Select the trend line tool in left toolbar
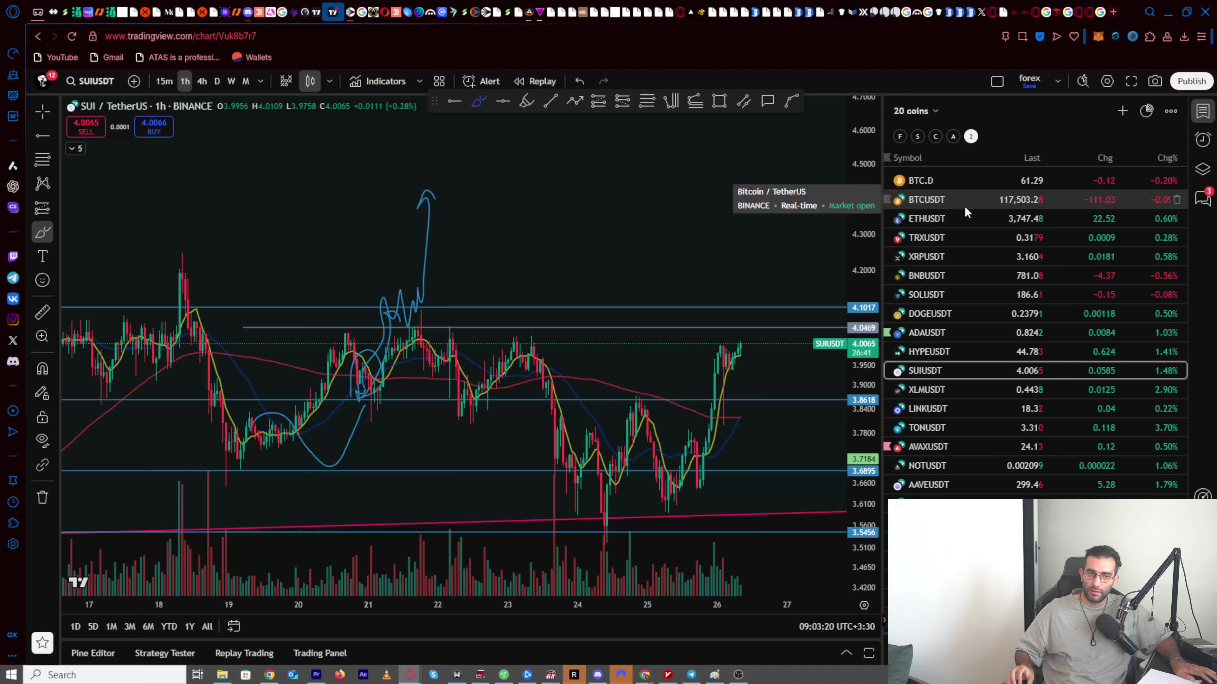1217x684 pixels. click(42, 136)
